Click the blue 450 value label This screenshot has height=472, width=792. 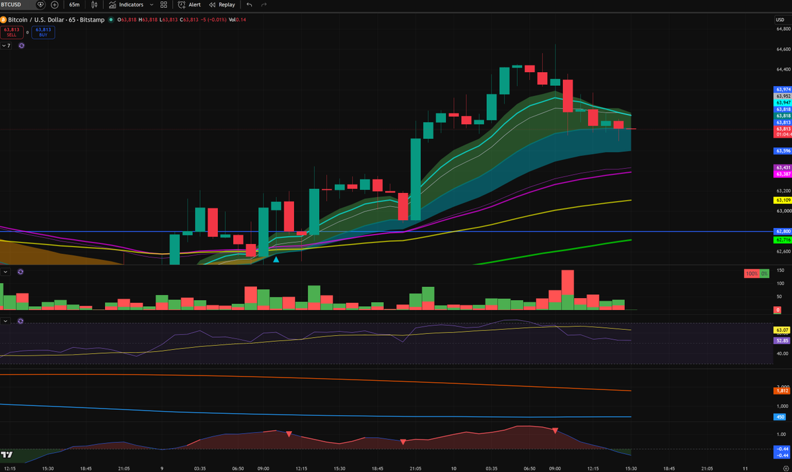[780, 417]
